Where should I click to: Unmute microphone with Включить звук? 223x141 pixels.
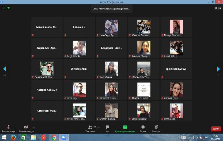8,128
